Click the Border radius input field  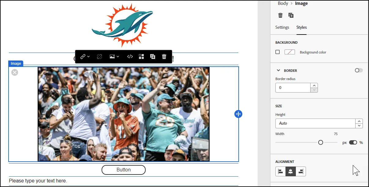(x=293, y=88)
